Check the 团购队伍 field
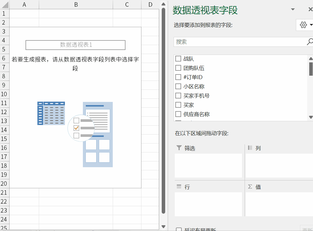313x231 pixels. [x=178, y=68]
